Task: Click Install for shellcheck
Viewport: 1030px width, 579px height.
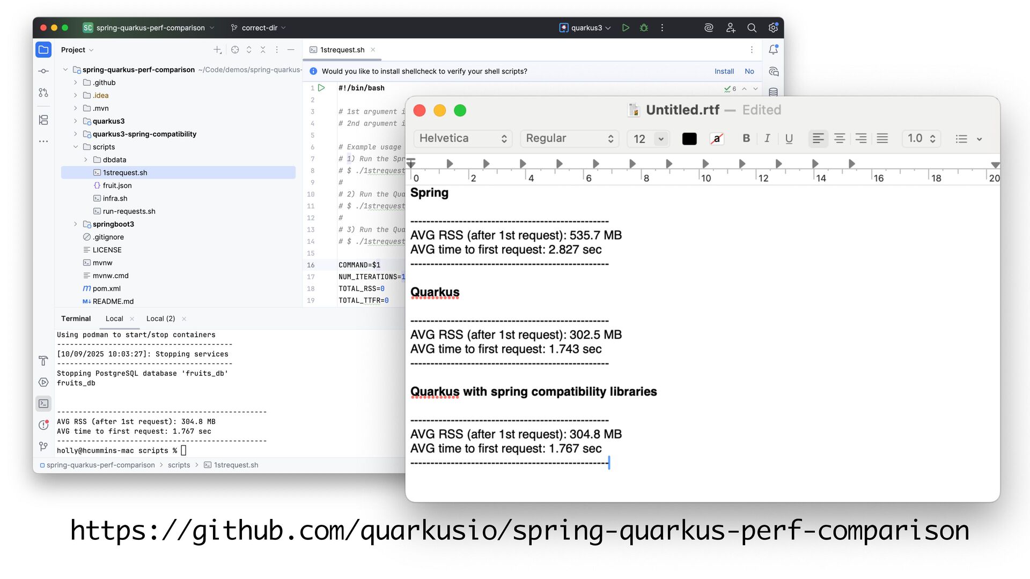Action: point(724,71)
